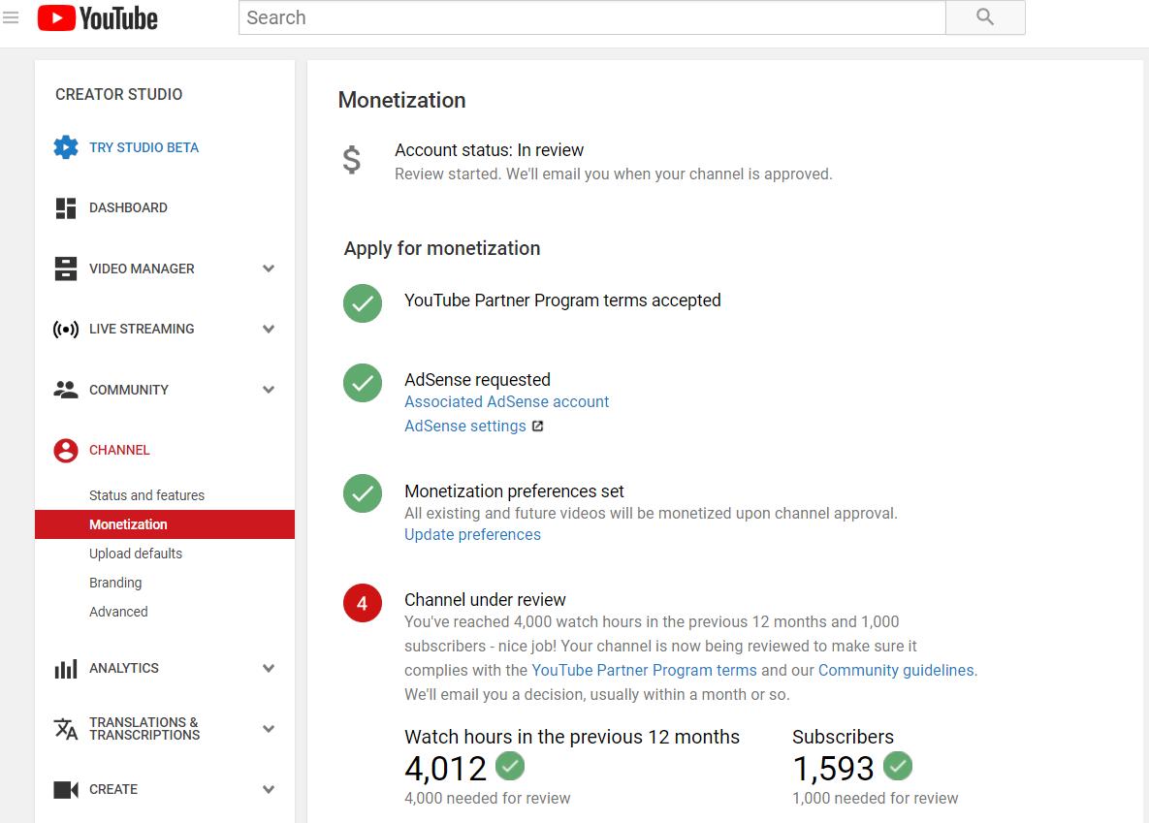Select the Monetization sidebar item
This screenshot has height=823, width=1149.
(165, 524)
